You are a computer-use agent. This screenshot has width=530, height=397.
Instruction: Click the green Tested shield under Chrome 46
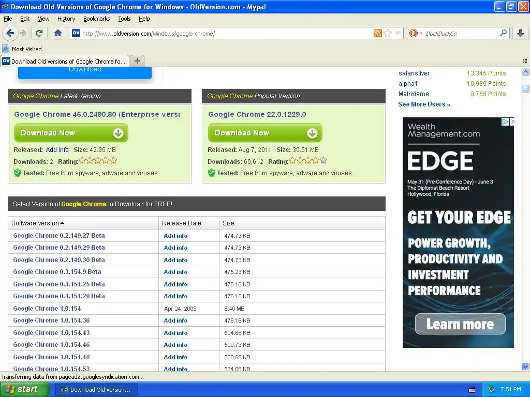17,173
